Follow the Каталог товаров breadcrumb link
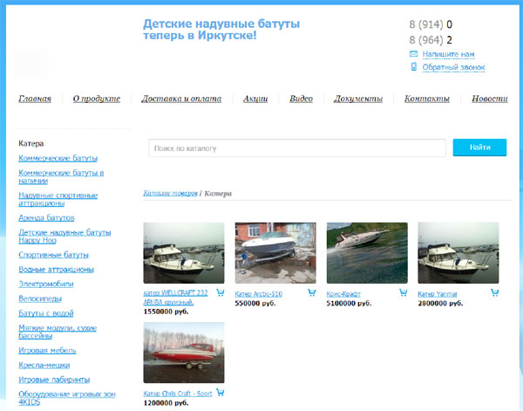The image size is (523, 411). pyautogui.click(x=170, y=192)
